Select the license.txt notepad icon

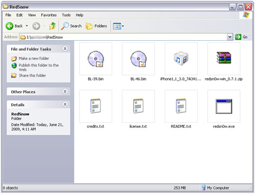click(x=138, y=106)
